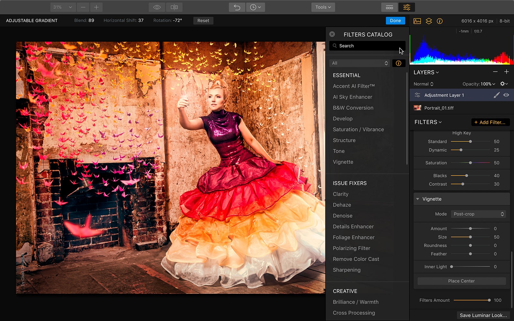Add a new layer with plus icon

click(x=506, y=72)
